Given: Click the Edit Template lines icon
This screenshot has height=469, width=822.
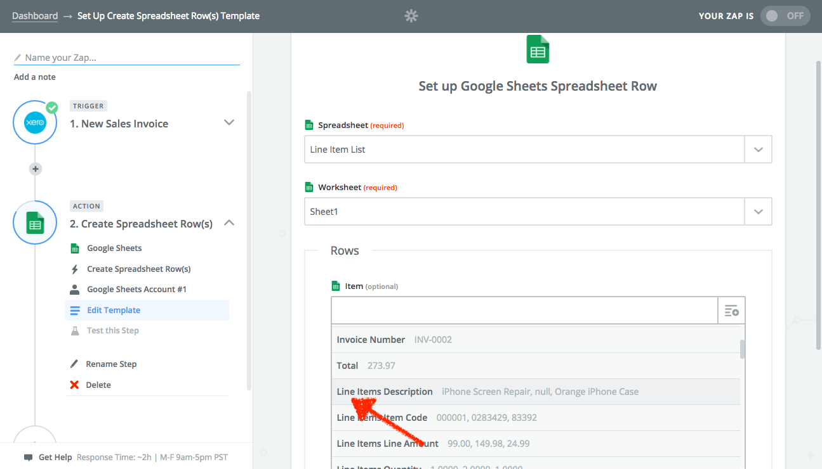Looking at the screenshot, I should [75, 310].
